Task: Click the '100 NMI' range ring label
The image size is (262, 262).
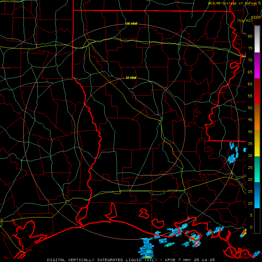Action: point(131,24)
